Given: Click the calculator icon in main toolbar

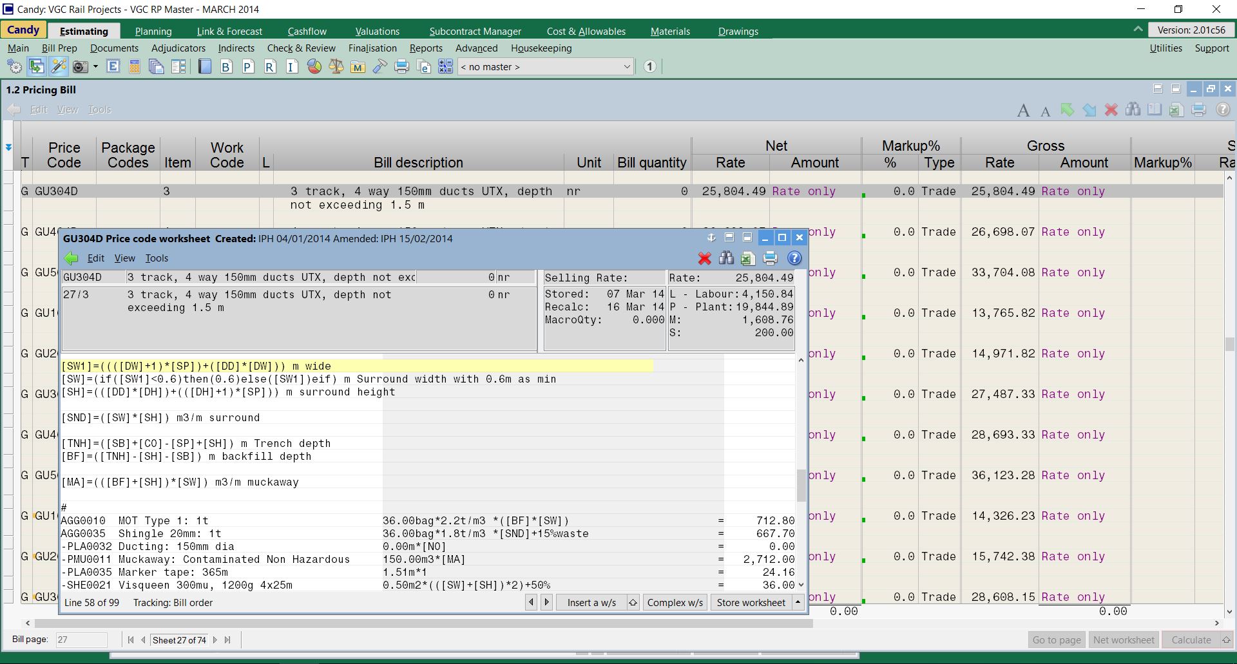Looking at the screenshot, I should pyautogui.click(x=135, y=67).
